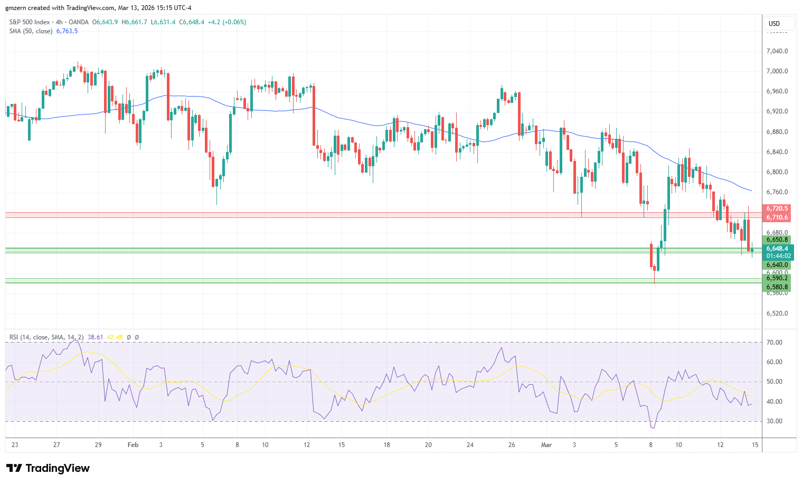
Task: Click the TradingView logo at bottom
Action: click(48, 468)
